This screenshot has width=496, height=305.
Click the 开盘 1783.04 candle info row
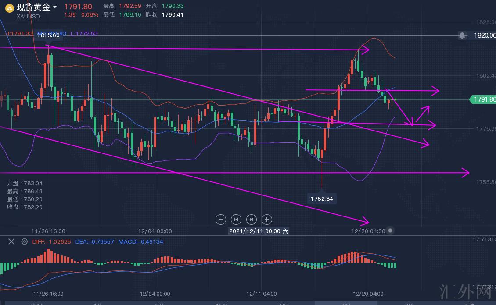[x=25, y=184]
